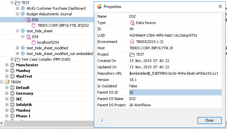Close the Properties dialog with Close button
The image size is (227, 129).
tap(209, 120)
